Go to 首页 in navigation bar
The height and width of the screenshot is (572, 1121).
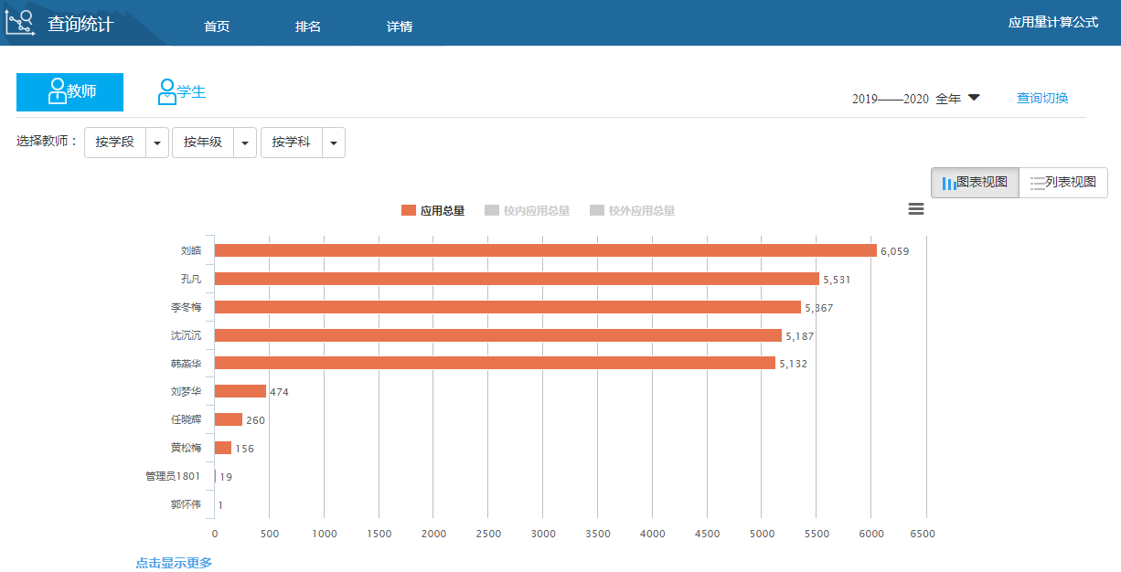point(217,26)
